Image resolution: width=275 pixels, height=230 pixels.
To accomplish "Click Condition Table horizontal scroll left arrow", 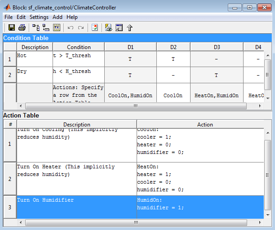I will 21,106.
